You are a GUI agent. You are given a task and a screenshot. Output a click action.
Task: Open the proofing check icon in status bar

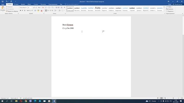20,98
